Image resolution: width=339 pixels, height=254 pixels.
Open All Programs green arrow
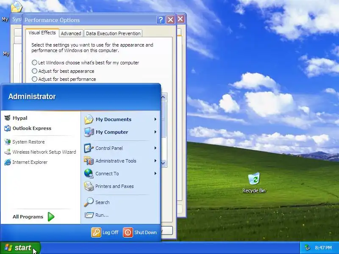(51, 217)
